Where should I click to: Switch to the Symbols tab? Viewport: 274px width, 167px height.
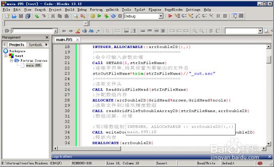click(35, 45)
